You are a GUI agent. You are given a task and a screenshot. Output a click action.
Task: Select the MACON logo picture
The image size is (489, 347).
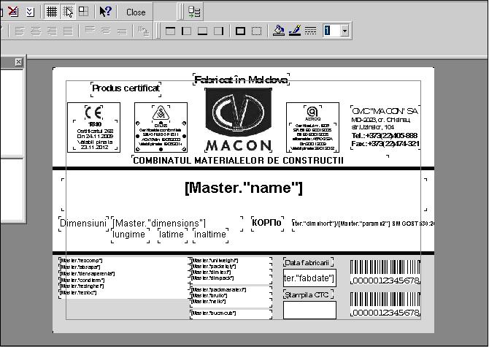point(238,120)
